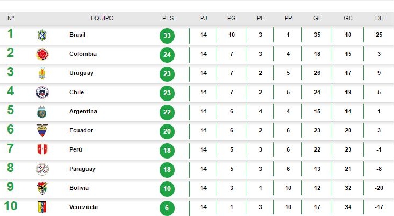Open the Brasil team name link
Image resolution: width=394 pixels, height=216 pixels.
pos(77,35)
